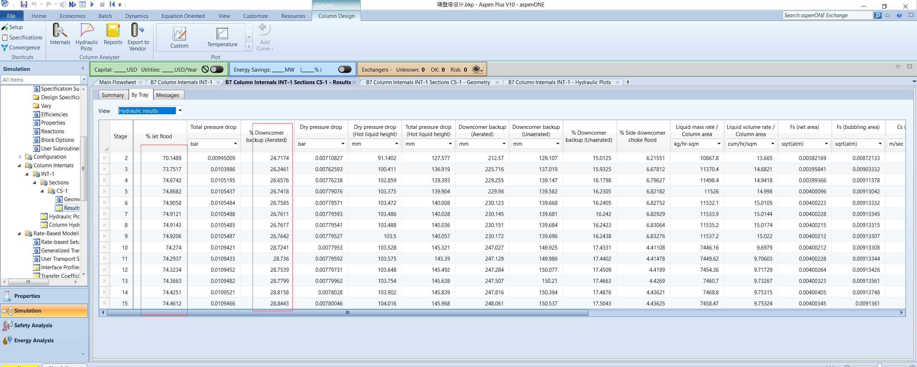
Task: Click the results table horizontal scrollbar
Action: [347, 313]
